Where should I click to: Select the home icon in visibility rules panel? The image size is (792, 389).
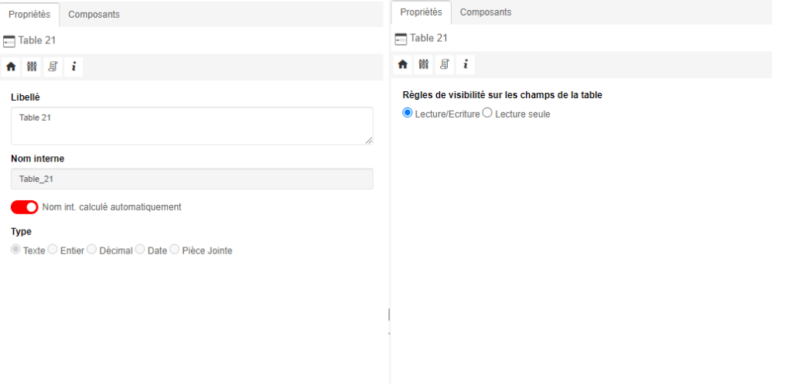coord(402,64)
